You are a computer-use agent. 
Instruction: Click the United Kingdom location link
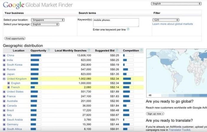point(17,79)
